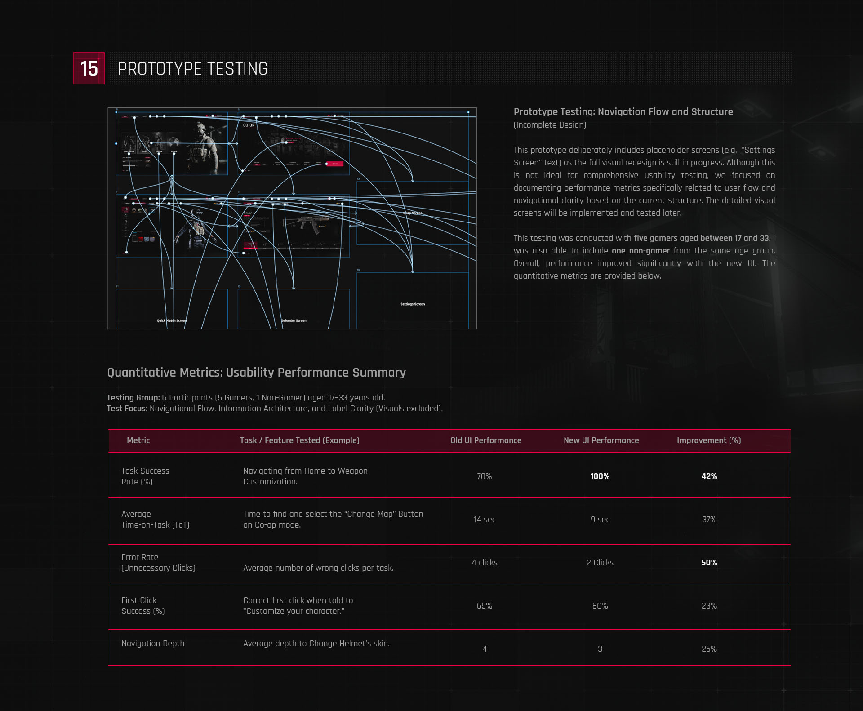863x711 pixels.
Task: Click the Prototype Testing: Navigation Flow and Structure heading
Action: click(x=623, y=112)
